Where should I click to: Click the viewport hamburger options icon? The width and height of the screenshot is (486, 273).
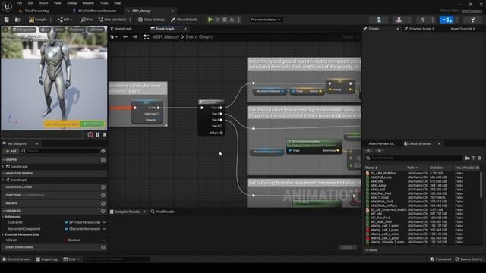click(x=5, y=30)
